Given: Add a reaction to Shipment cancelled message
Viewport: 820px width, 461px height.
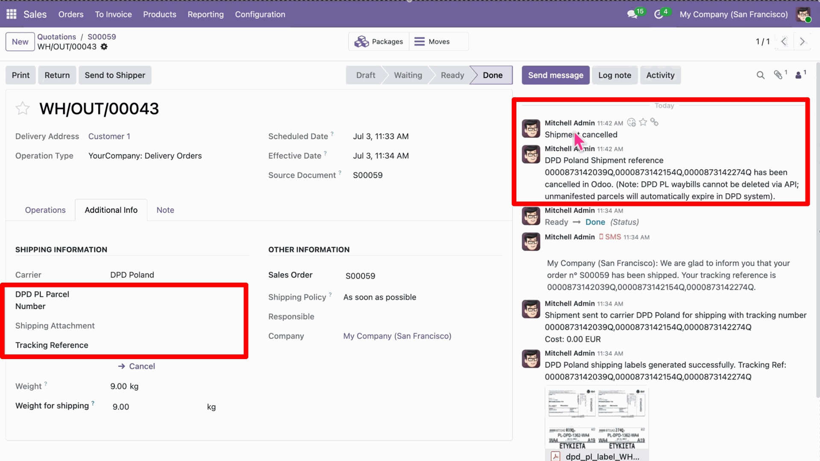Looking at the screenshot, I should coord(632,123).
